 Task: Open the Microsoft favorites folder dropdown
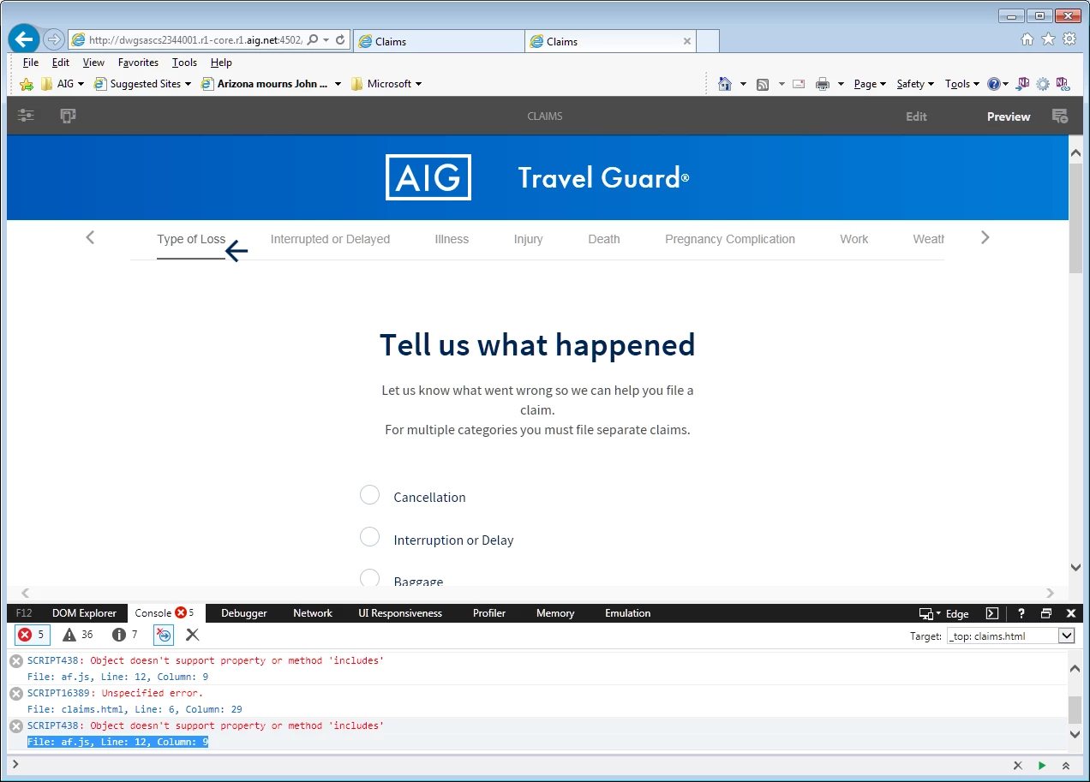click(386, 84)
